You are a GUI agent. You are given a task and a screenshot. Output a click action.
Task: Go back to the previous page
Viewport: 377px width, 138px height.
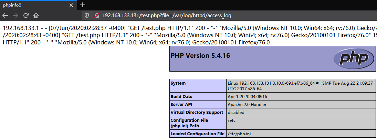click(x=5, y=15)
